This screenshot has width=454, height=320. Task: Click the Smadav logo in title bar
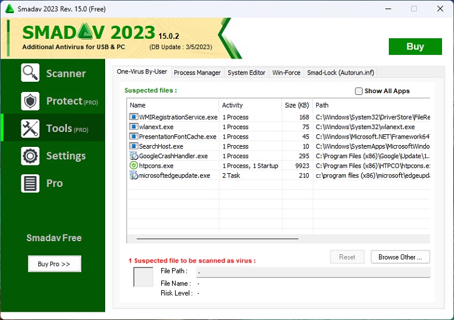pyautogui.click(x=9, y=8)
